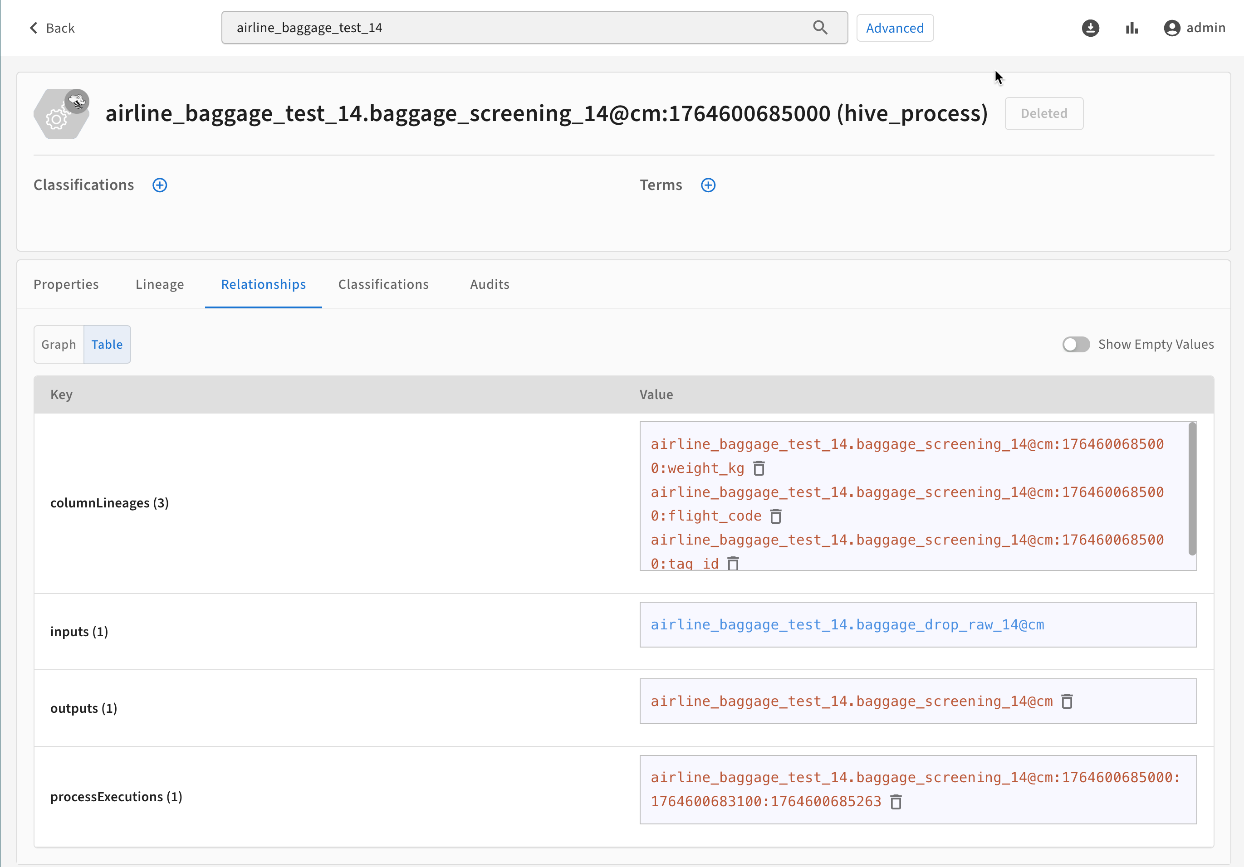
Task: Add a classification with plus icon
Action: click(x=159, y=185)
